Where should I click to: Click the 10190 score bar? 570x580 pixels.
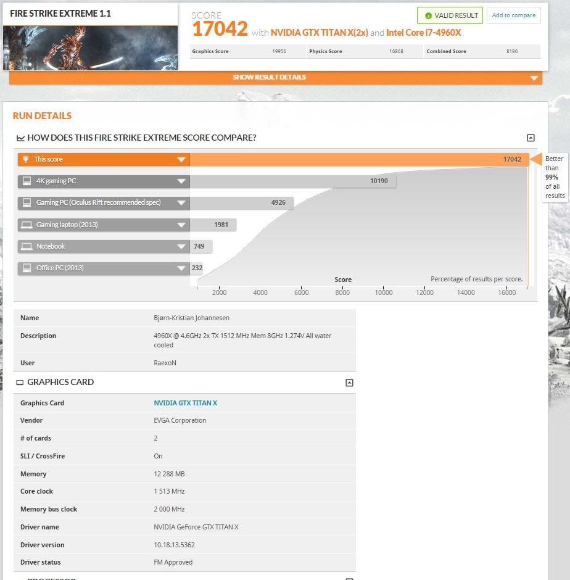coord(293,181)
